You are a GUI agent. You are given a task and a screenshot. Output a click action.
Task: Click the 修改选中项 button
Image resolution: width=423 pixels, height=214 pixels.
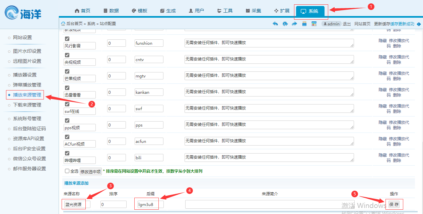pos(90,172)
